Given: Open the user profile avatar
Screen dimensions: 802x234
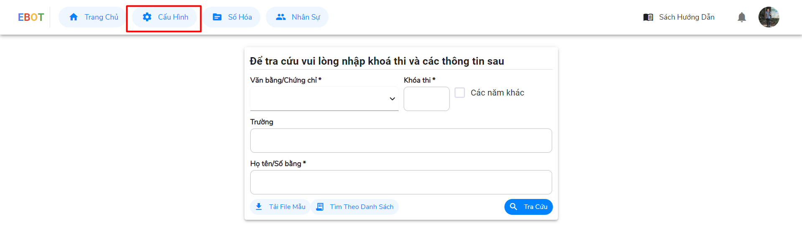Looking at the screenshot, I should pyautogui.click(x=769, y=17).
